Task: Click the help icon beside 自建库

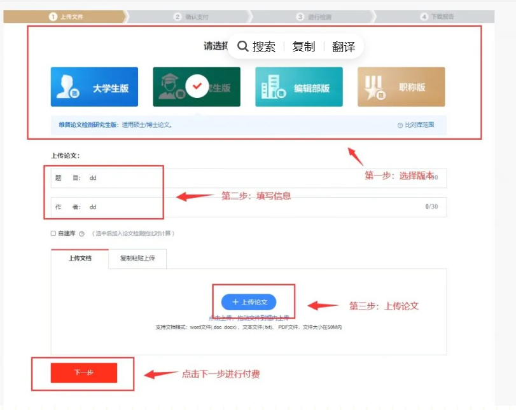Action: coord(82,233)
